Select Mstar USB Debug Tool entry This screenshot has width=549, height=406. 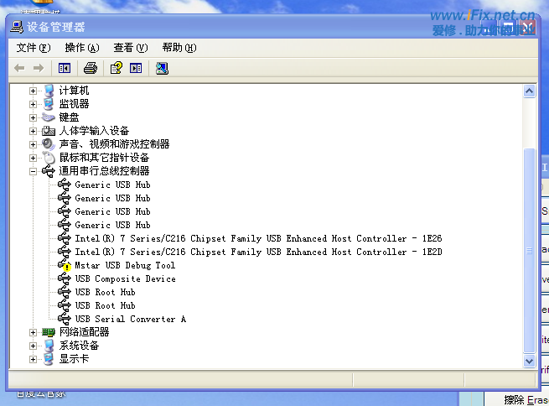[x=125, y=266]
